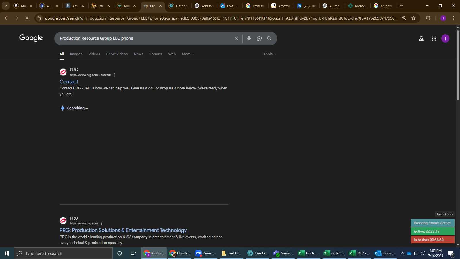This screenshot has height=259, width=460.
Task: Open PRG Production Solutions & Entertainment Technology link
Action: (123, 230)
